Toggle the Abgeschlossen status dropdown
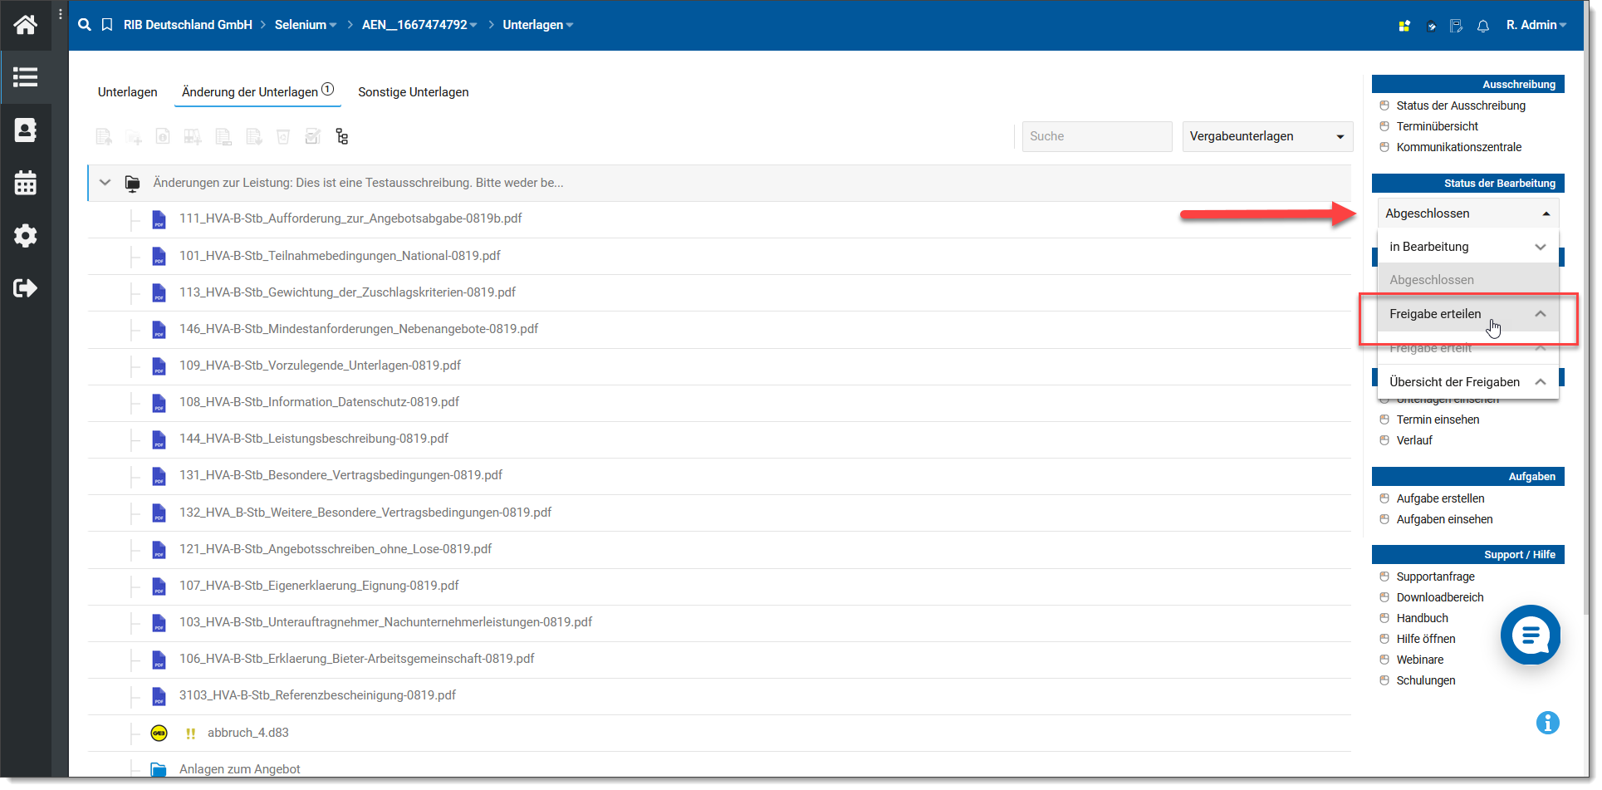Image resolution: width=1602 pixels, height=790 pixels. pyautogui.click(x=1467, y=213)
